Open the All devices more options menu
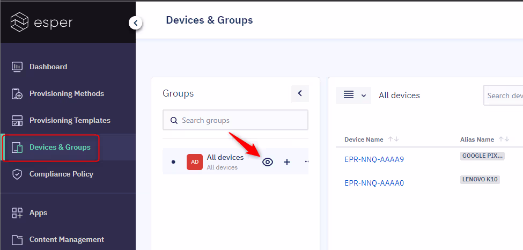 (306, 162)
